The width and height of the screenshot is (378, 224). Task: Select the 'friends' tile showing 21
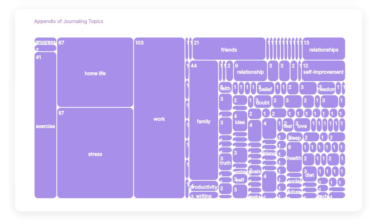(x=229, y=49)
